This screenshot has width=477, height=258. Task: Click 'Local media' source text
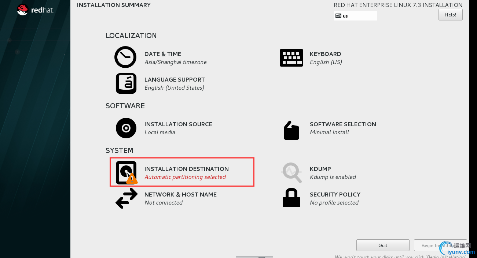click(x=160, y=132)
